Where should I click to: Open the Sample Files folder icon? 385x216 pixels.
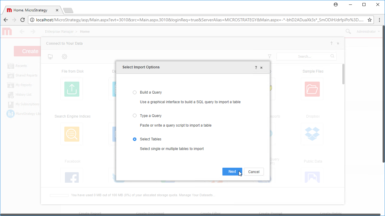tap(312, 89)
